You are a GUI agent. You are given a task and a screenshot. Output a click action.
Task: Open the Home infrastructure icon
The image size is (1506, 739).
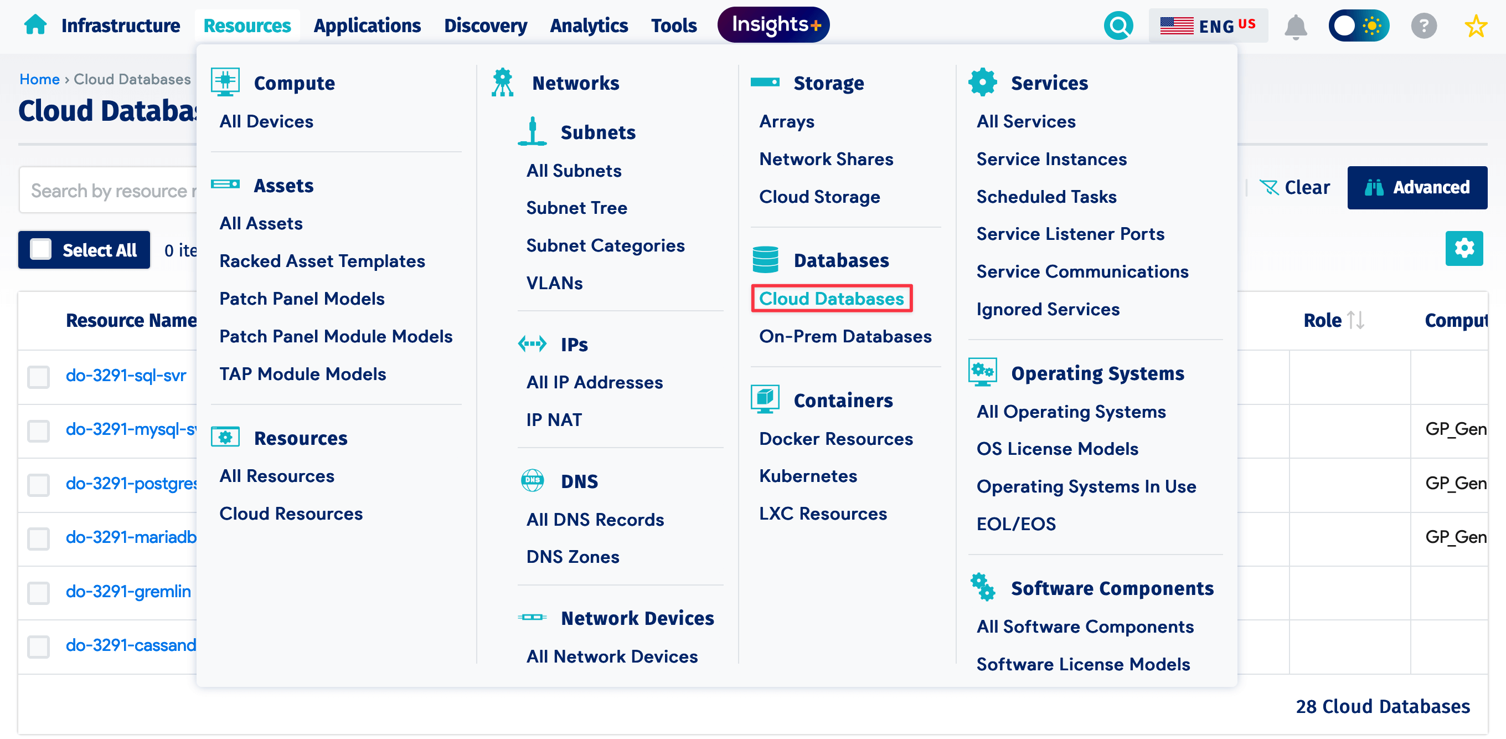click(x=35, y=24)
